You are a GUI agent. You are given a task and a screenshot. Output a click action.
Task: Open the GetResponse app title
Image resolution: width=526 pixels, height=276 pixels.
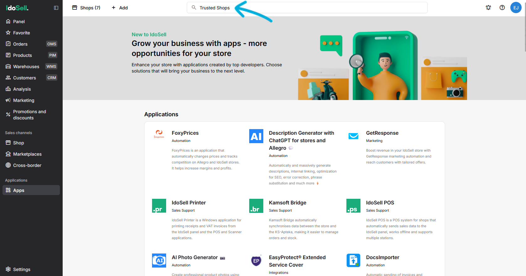tap(382, 133)
